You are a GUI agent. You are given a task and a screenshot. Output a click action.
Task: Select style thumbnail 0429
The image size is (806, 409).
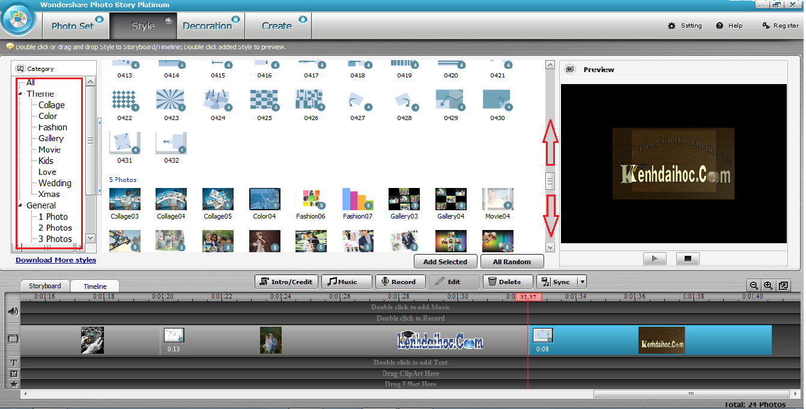450,100
